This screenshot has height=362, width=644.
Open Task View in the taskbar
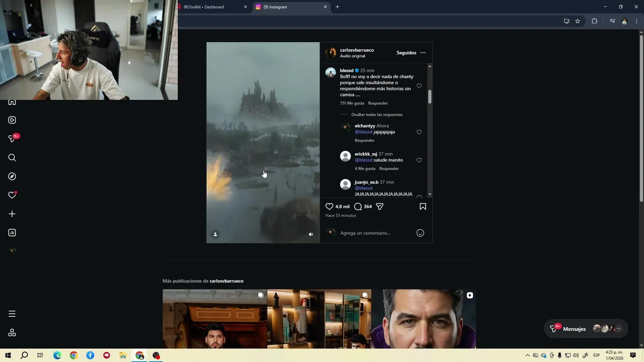click(40, 355)
